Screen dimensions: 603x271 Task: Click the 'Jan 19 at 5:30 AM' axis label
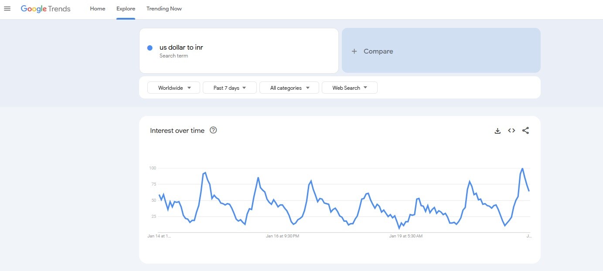point(406,236)
